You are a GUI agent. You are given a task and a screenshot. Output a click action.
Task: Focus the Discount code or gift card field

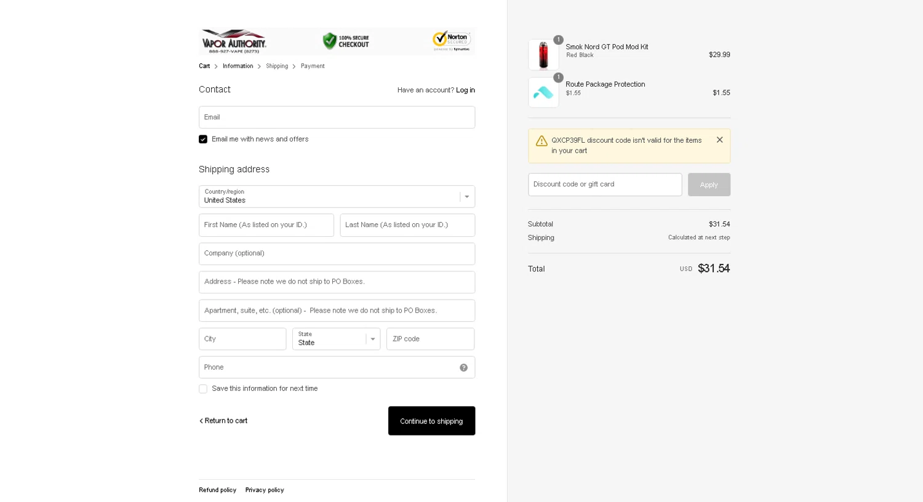pos(604,185)
